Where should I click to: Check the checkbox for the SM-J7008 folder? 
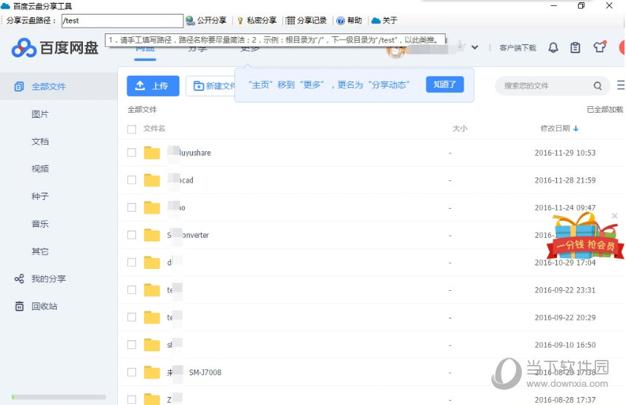[132, 372]
